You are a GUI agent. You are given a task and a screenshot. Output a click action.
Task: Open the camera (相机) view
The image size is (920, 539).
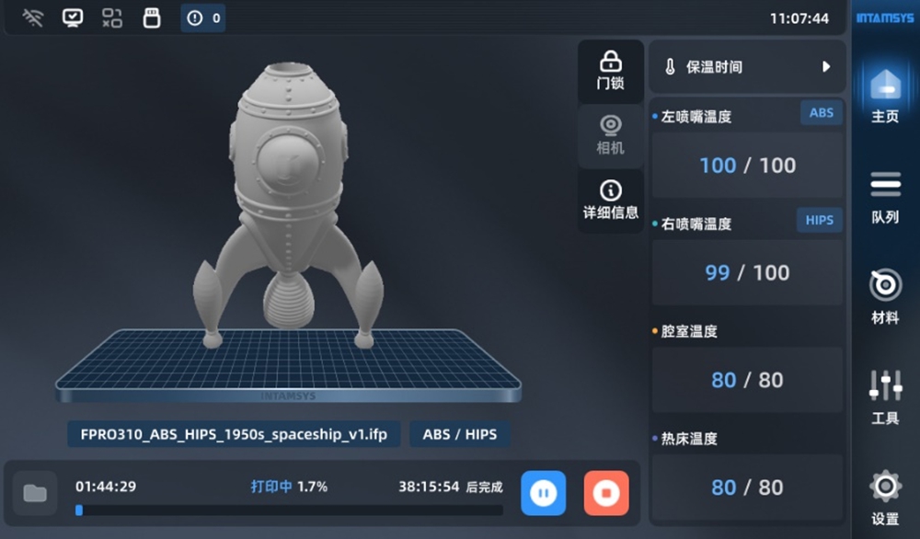click(610, 135)
